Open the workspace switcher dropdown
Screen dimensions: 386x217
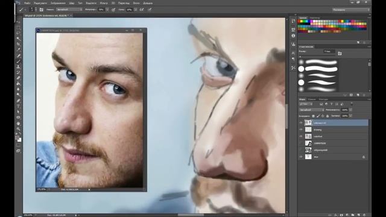351,10
